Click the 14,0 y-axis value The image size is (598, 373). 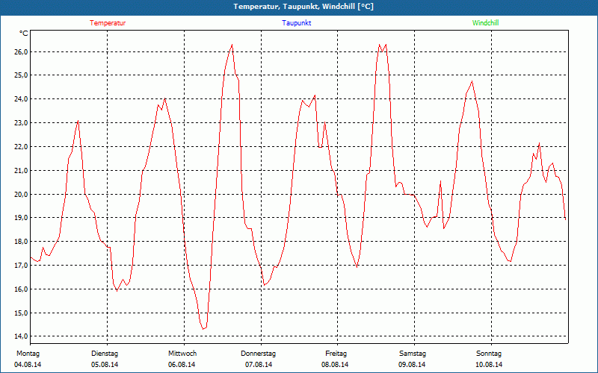(22, 336)
